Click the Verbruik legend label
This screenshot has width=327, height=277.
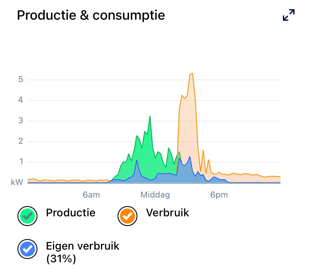(168, 213)
